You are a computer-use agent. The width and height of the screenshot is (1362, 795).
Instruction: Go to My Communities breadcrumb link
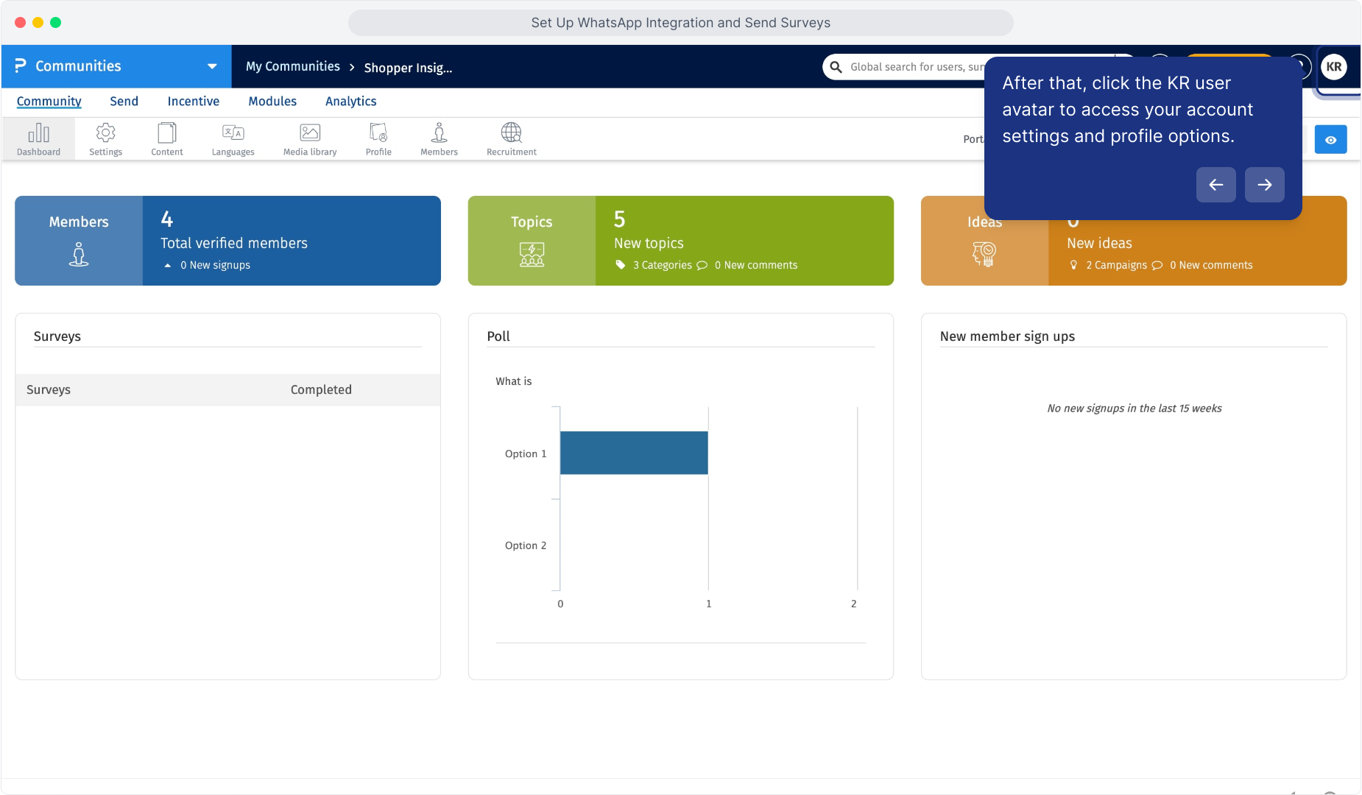tap(293, 66)
